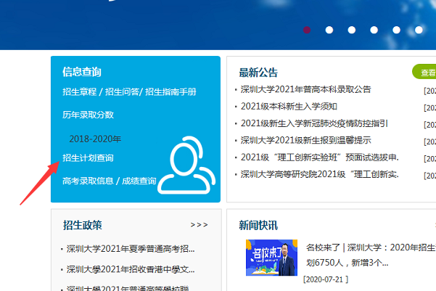Open 深圳大學2021年招收香港中學文... policy
The image size is (436, 291).
131,269
